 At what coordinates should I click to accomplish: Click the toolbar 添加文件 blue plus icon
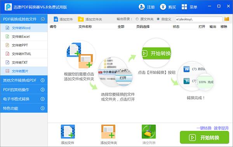tap(56, 19)
